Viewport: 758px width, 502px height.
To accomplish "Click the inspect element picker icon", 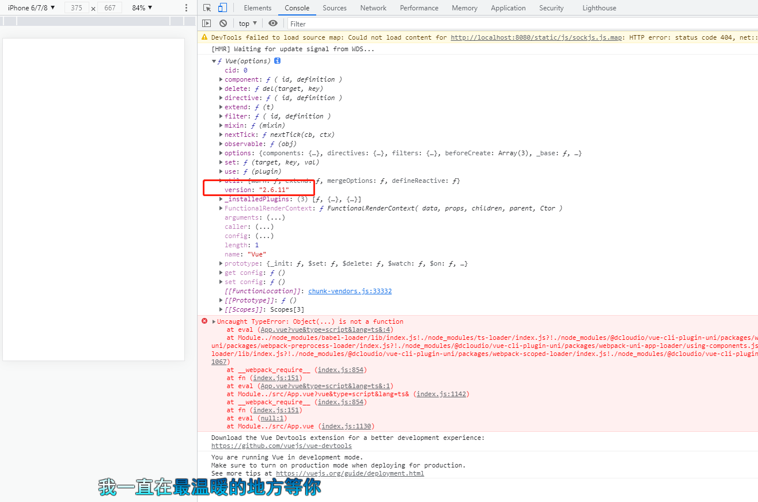I will tap(207, 8).
